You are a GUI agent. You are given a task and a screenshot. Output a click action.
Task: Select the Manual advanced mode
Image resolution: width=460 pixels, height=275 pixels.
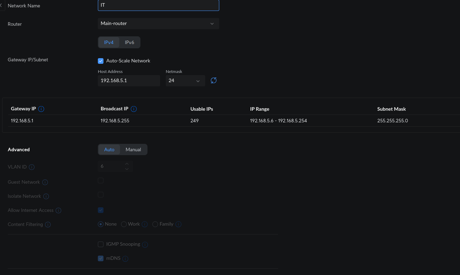pyautogui.click(x=133, y=149)
